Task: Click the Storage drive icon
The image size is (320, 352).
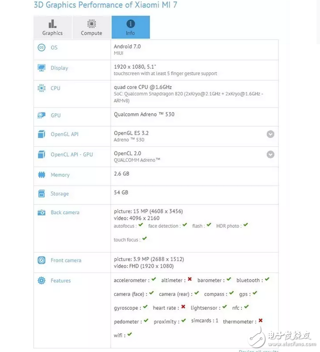Action: point(42,194)
